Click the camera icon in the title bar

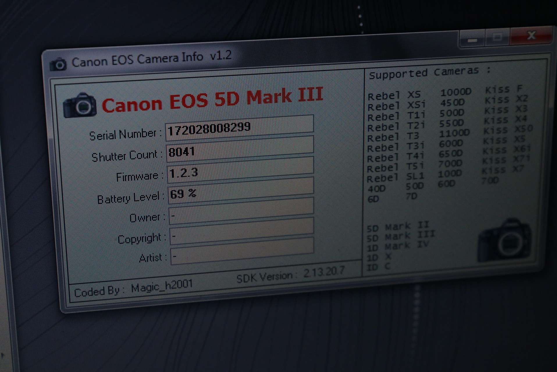click(58, 64)
